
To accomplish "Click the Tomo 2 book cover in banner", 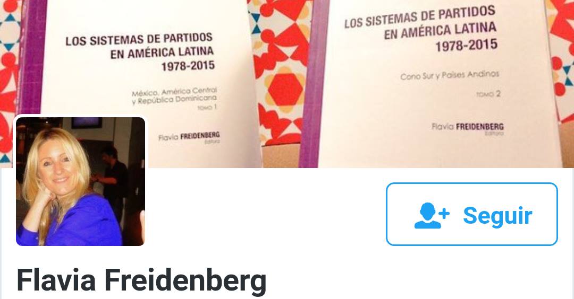I will (440, 84).
